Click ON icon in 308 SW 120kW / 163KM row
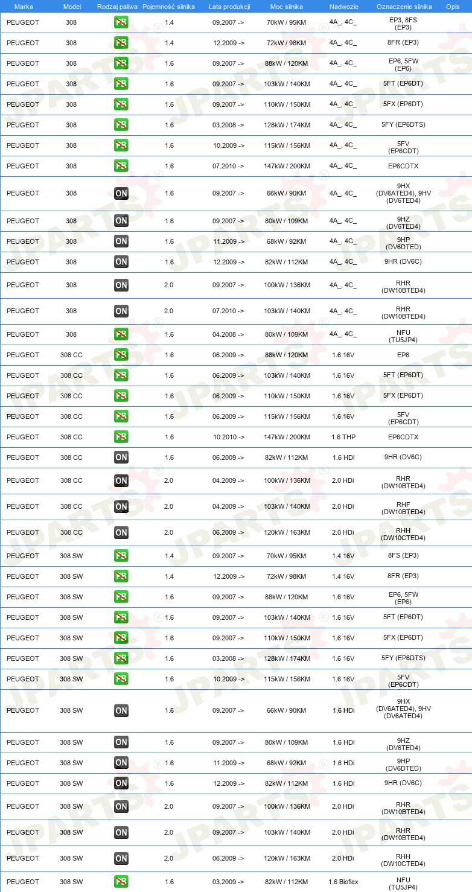The width and height of the screenshot is (472, 892). point(121,858)
